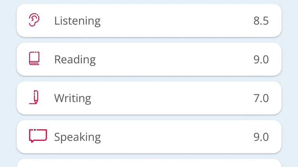This screenshot has width=298, height=167.
Task: Click the Speaking speech bubble icon
Action: [38, 136]
